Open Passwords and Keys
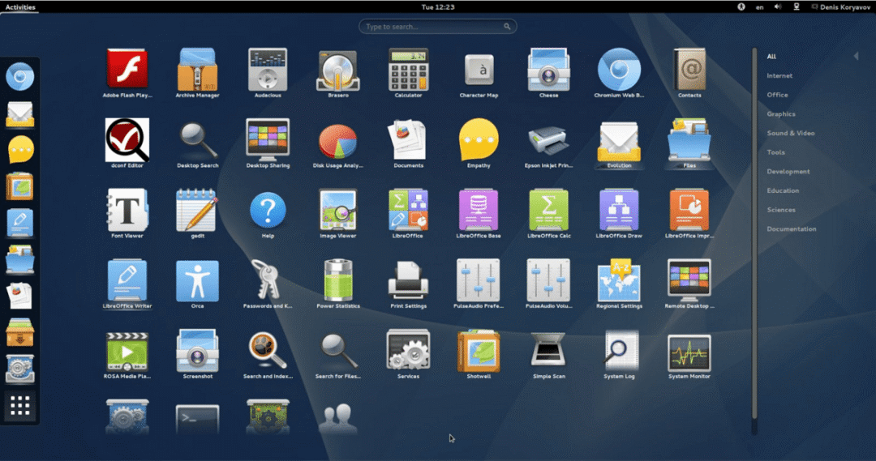Viewport: 876px width, 461px height. tap(268, 284)
